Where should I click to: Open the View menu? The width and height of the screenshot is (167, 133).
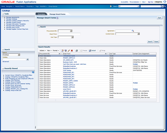49,51
